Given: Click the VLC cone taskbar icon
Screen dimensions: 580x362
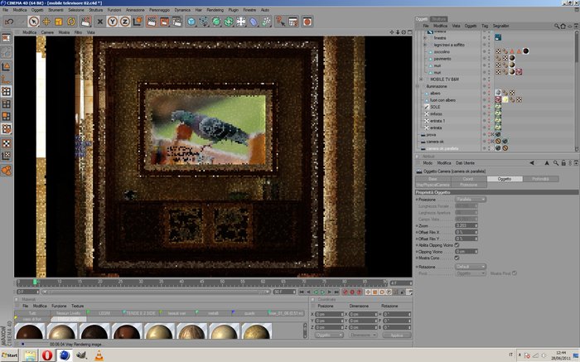Looking at the screenshot, I should 99,355.
